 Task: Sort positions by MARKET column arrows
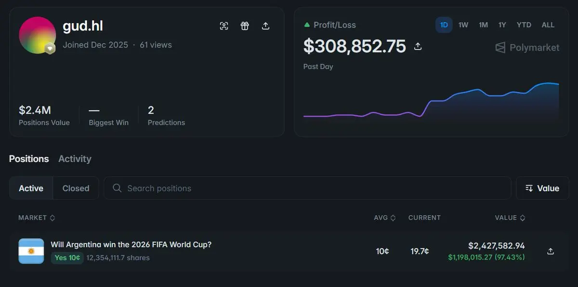(x=53, y=218)
